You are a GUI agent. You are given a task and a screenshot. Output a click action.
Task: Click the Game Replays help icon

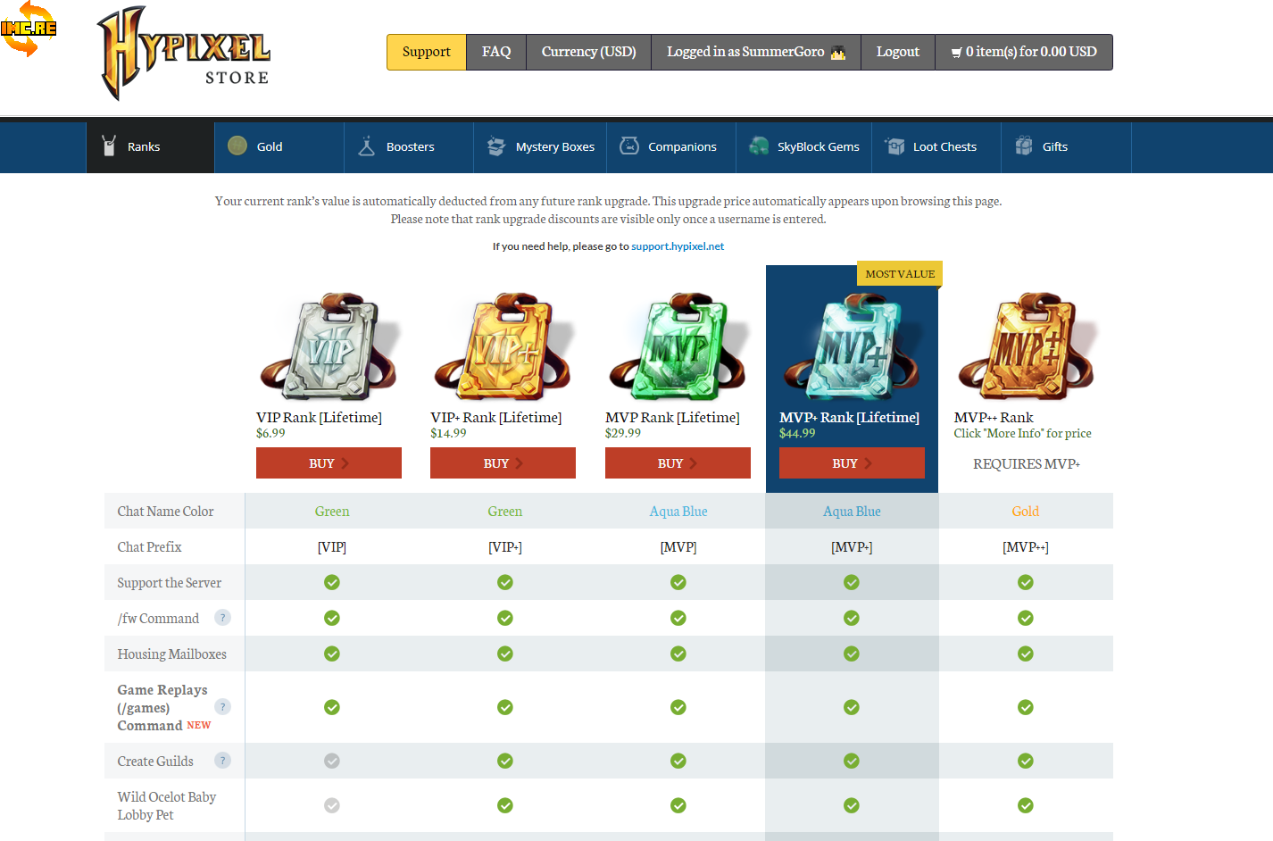[x=223, y=707]
